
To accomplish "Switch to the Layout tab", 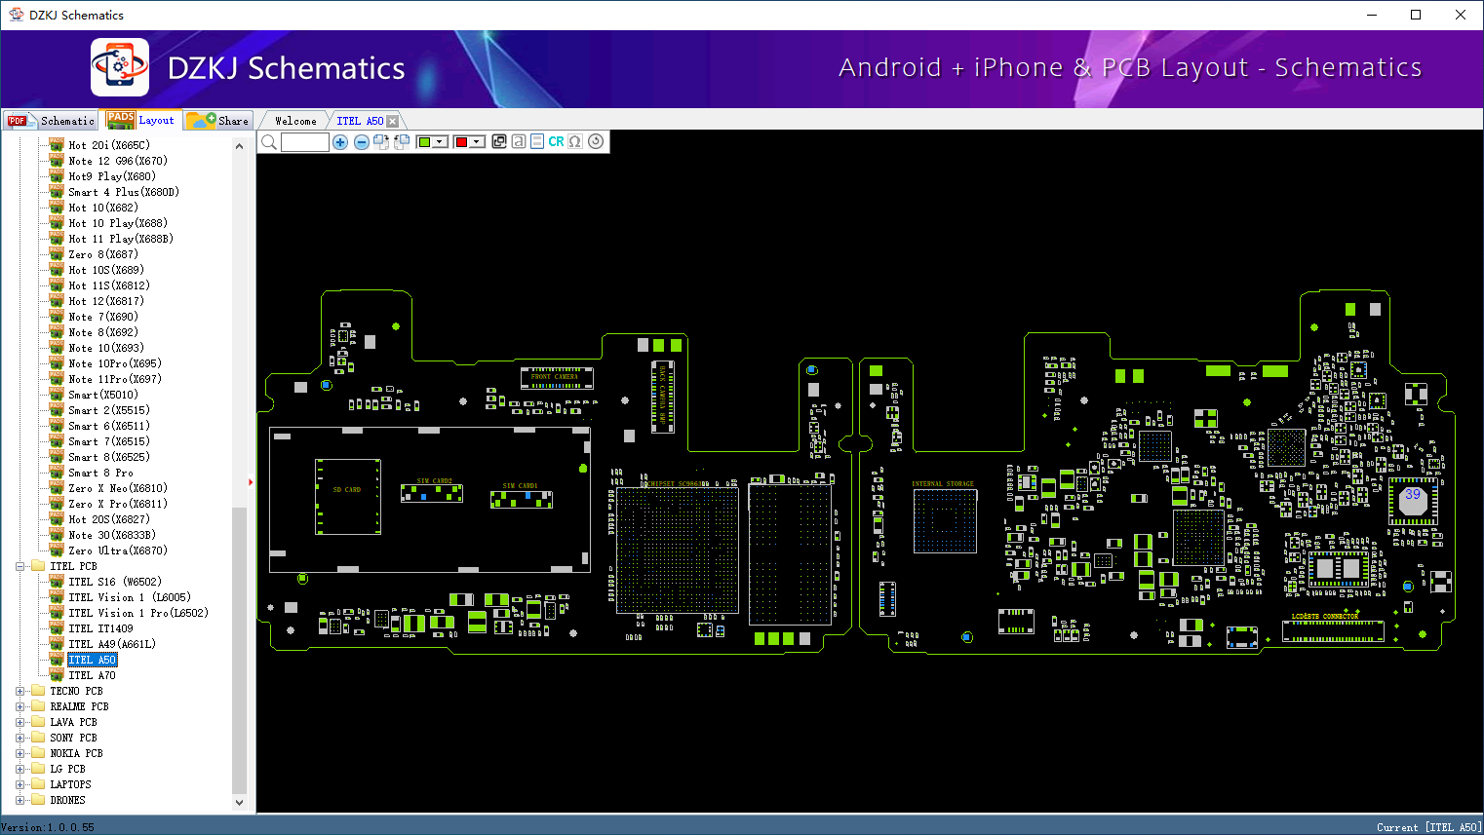I will [x=140, y=121].
